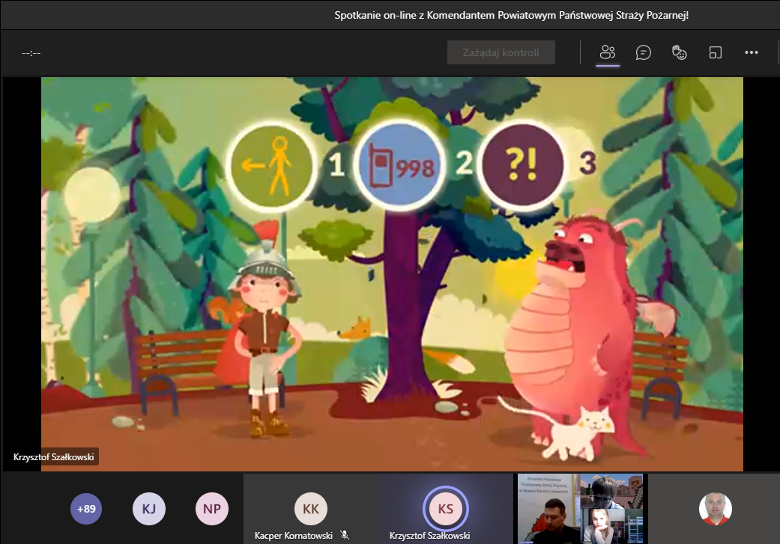Click the Kacper Kornatowski name label
Screen dimensions: 780x544
(x=294, y=536)
